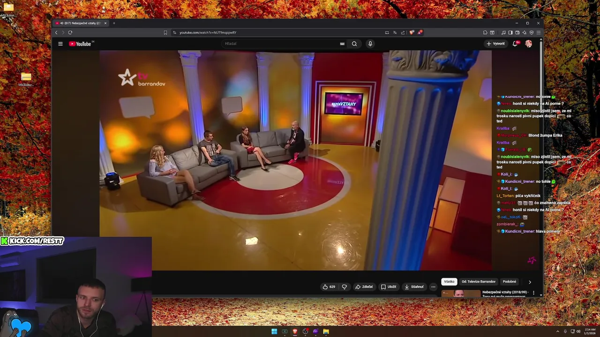Show more filter chips with right arrow

pos(530,282)
